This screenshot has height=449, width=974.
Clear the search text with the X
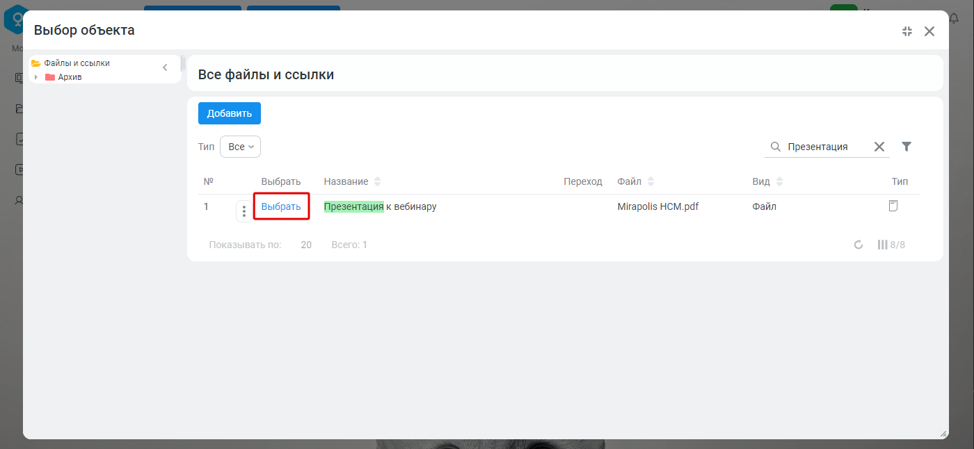879,147
